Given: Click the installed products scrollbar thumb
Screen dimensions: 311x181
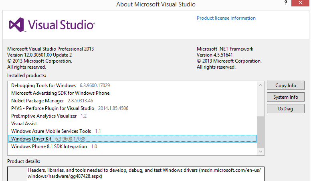Looking at the screenshot, I should (x=260, y=132).
